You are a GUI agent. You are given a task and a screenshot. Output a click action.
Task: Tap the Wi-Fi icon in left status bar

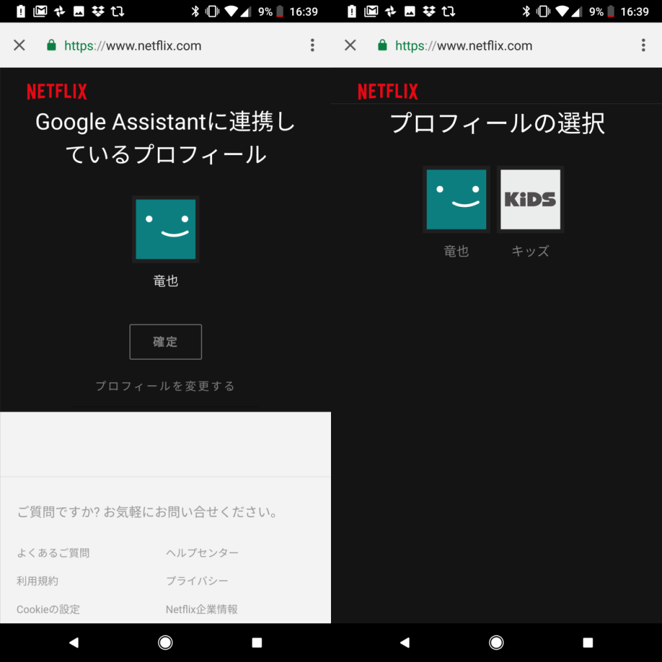(231, 11)
